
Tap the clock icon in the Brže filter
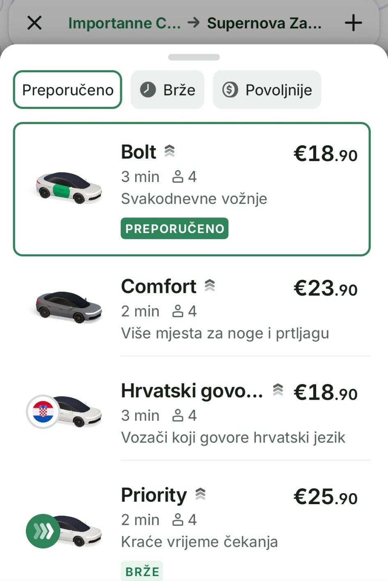click(x=148, y=90)
